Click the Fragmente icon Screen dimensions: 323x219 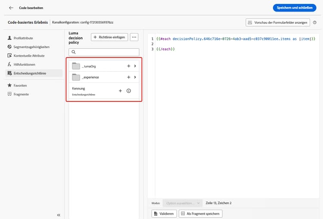(9, 94)
